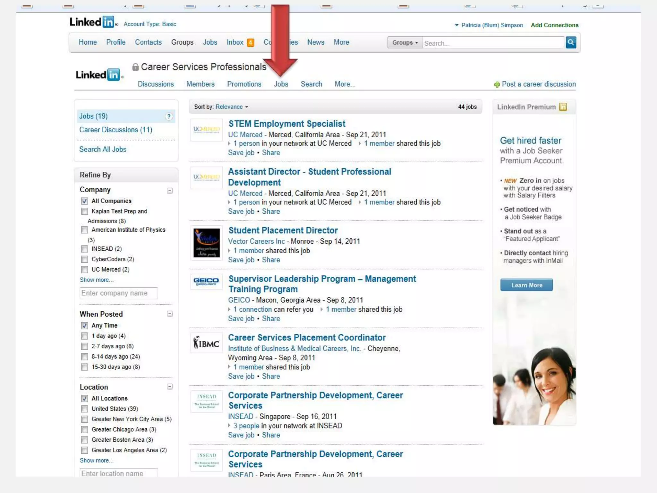
Task: Click Post a career discussion link
Action: click(538, 84)
